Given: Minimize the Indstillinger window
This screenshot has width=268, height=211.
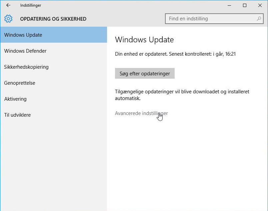Looking at the screenshot, I should click(x=229, y=5).
